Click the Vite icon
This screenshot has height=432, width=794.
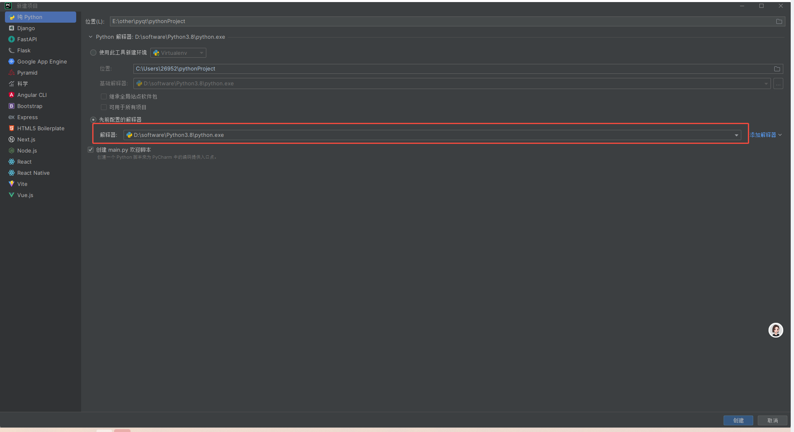tap(12, 184)
